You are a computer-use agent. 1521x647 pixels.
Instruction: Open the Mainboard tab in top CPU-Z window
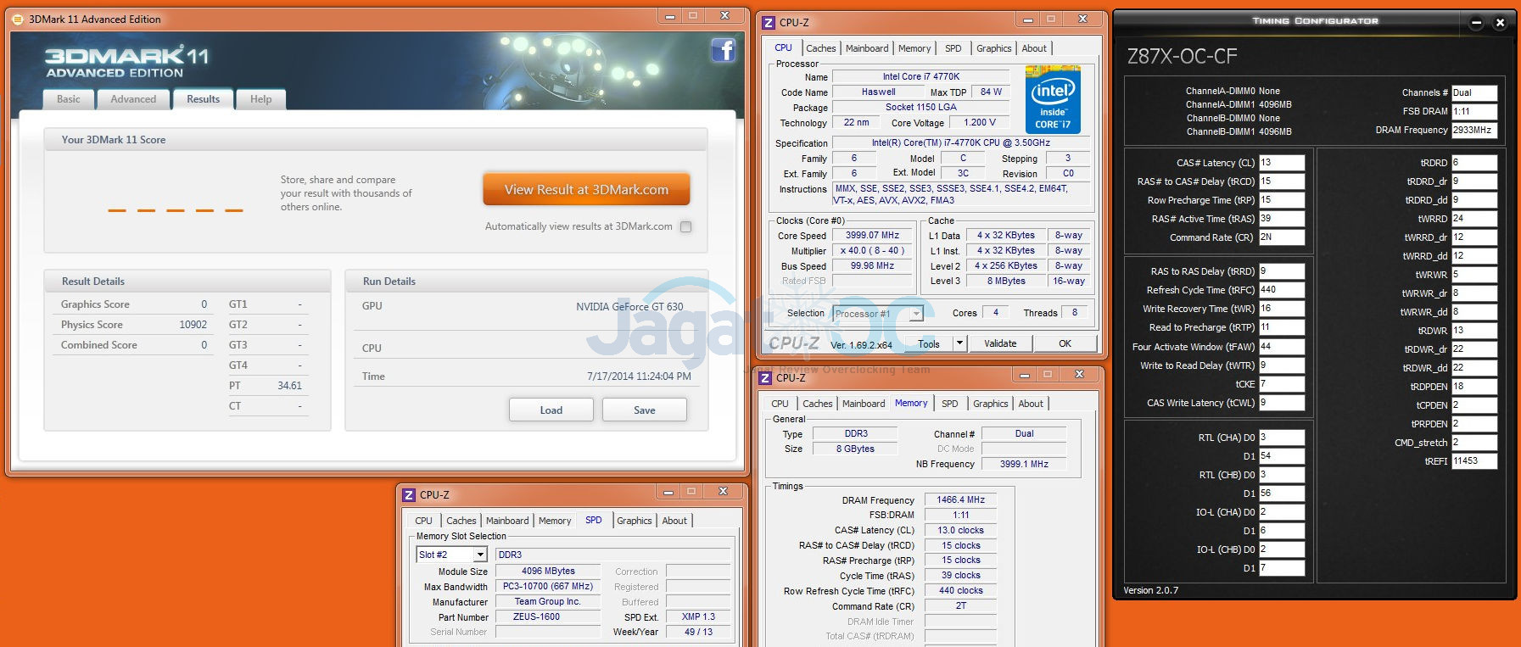pyautogui.click(x=867, y=48)
